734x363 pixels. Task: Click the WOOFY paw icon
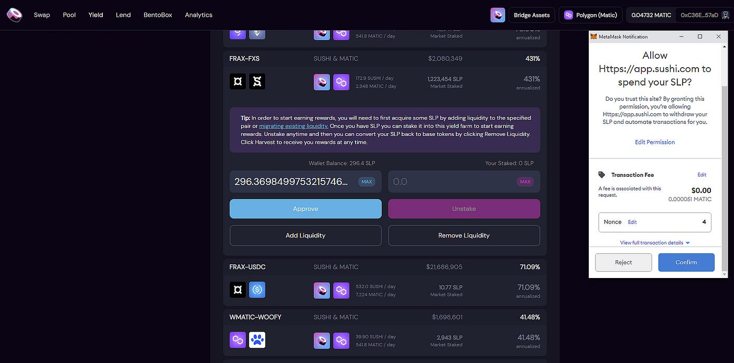coord(257,340)
